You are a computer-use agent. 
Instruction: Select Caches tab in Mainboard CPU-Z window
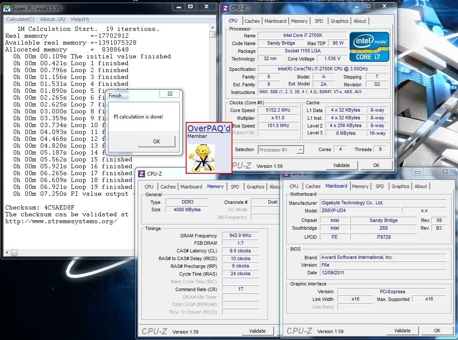[x=313, y=186]
